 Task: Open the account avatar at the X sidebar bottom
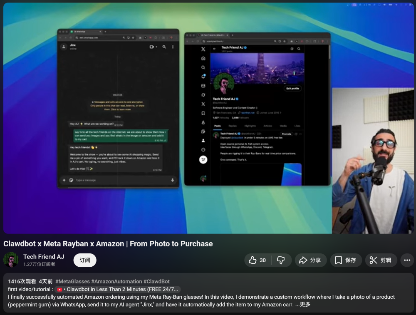click(x=203, y=179)
